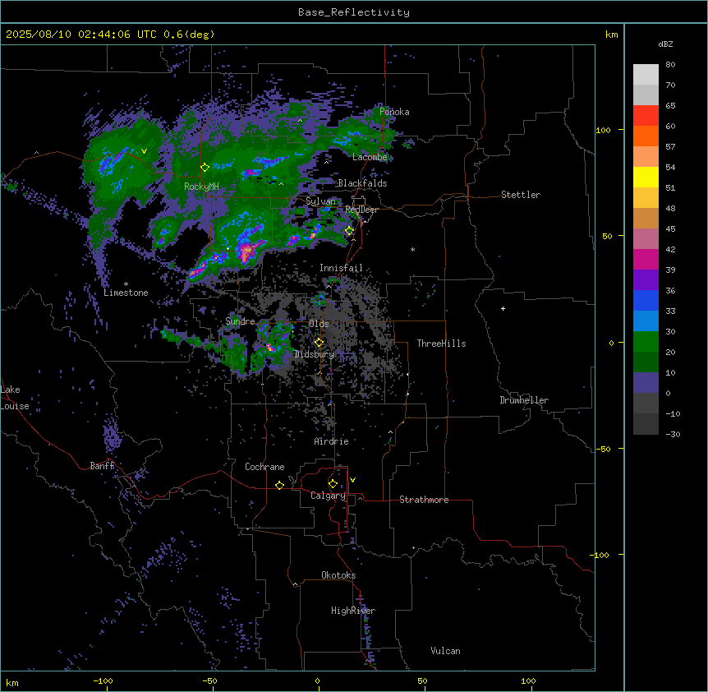Click the yellow diamond marker below RedDeer
Screen dimensions: 708x692
[x=349, y=231]
